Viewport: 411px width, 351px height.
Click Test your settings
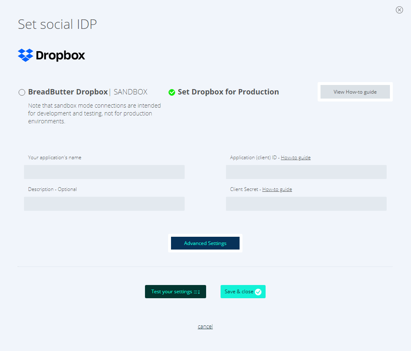pos(175,292)
